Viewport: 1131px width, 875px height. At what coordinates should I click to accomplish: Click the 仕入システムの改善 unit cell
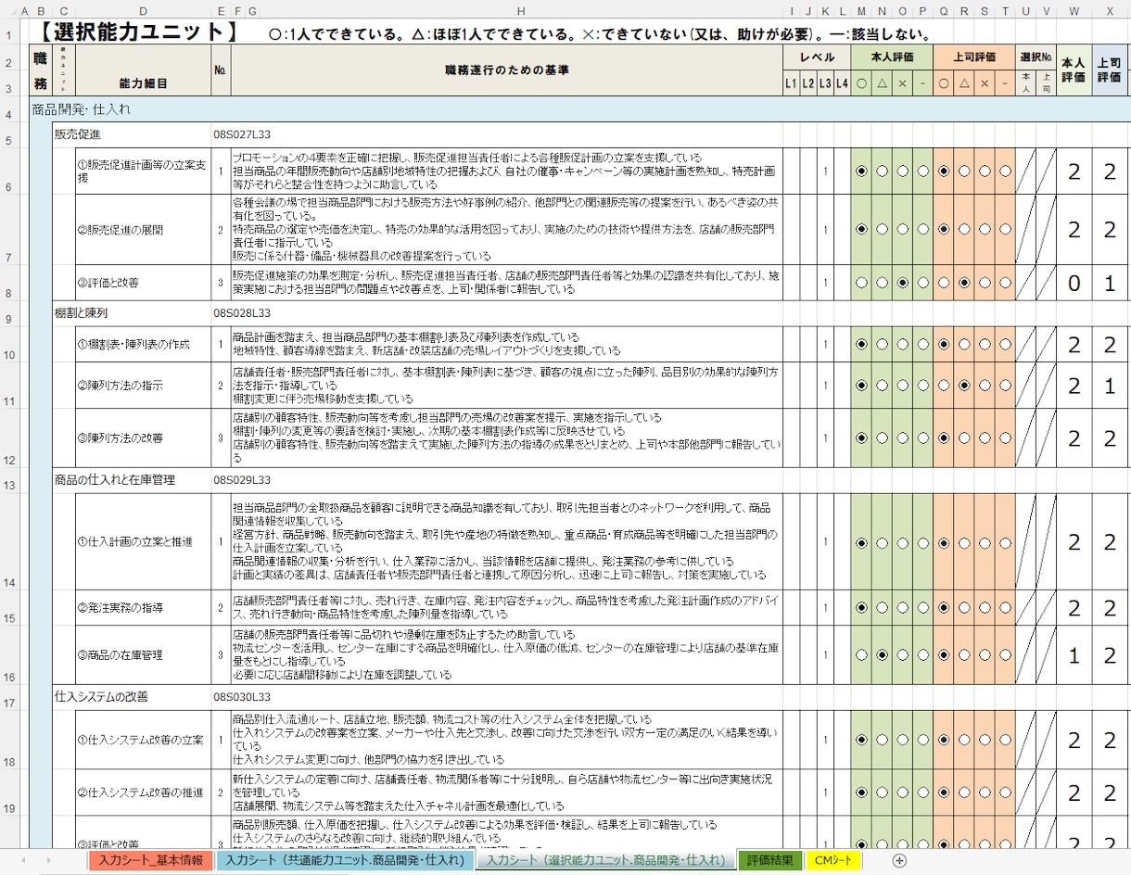coord(101,696)
